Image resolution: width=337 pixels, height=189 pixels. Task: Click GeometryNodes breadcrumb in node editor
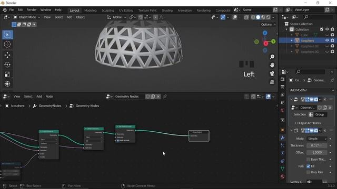(x=50, y=106)
